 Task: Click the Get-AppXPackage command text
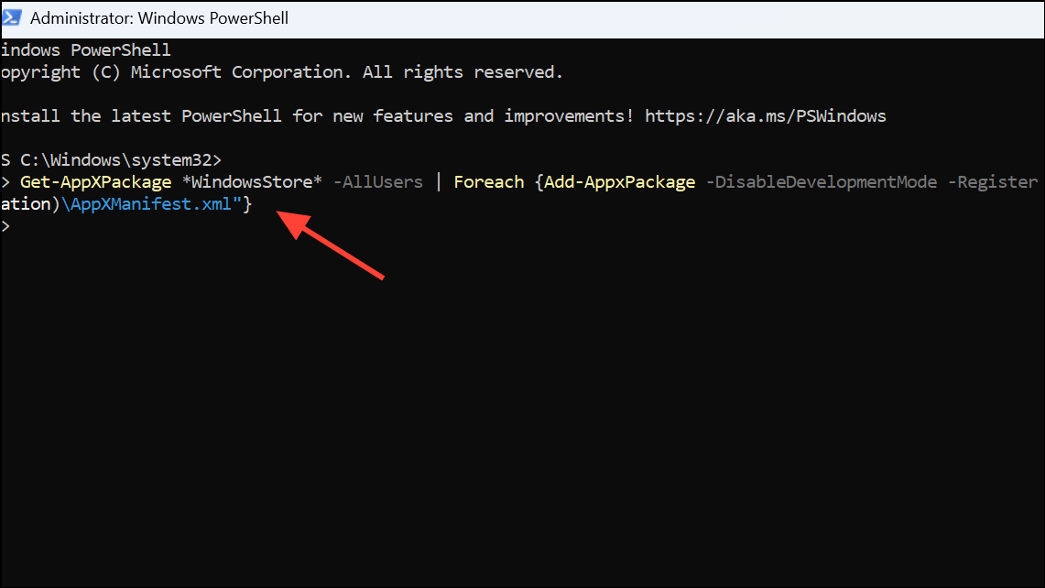click(95, 181)
